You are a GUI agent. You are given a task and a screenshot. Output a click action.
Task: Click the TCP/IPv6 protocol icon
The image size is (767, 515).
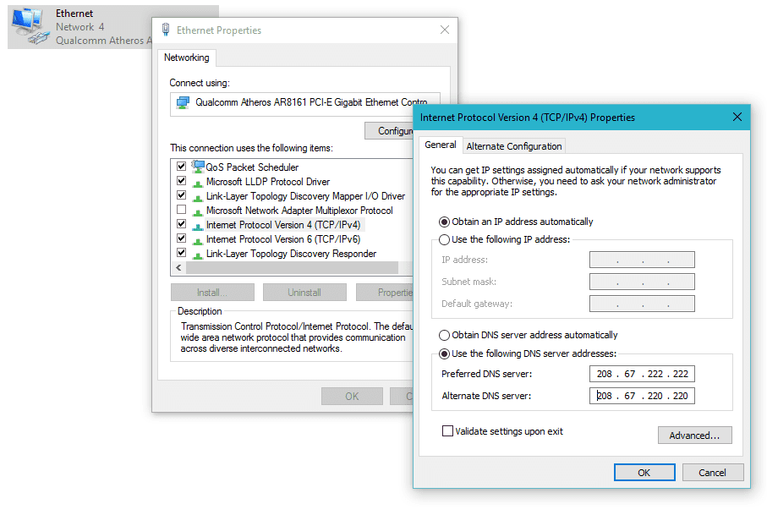pyautogui.click(x=198, y=240)
